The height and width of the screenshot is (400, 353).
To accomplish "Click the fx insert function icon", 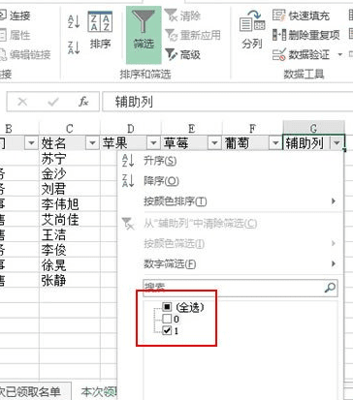I will (x=83, y=102).
